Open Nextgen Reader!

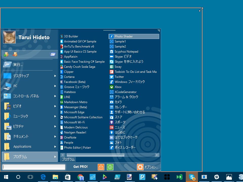tap(73, 132)
